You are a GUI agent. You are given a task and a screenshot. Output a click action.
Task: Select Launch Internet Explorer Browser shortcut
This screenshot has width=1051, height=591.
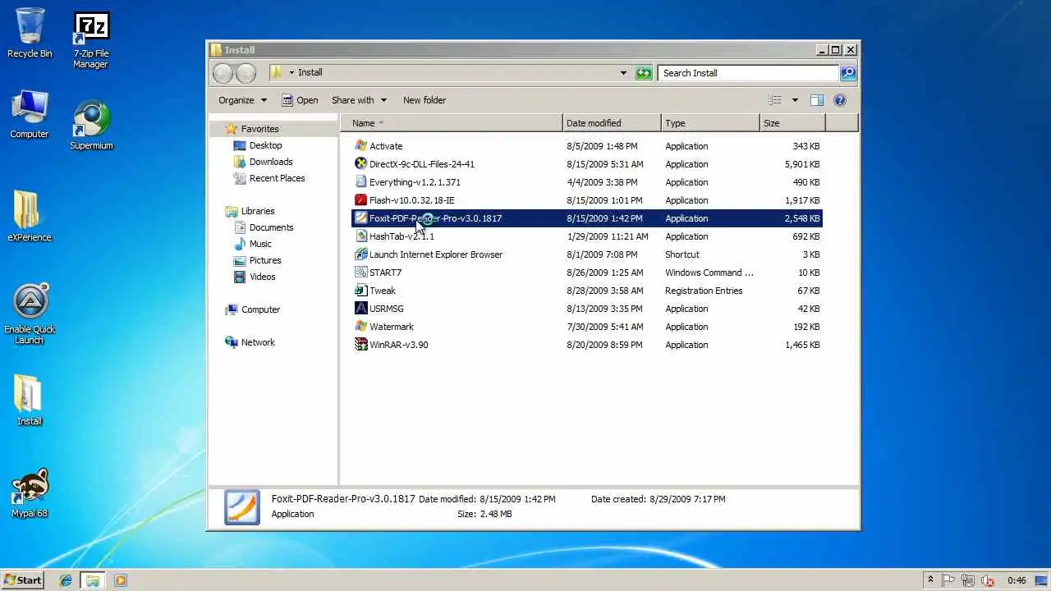[x=435, y=254]
